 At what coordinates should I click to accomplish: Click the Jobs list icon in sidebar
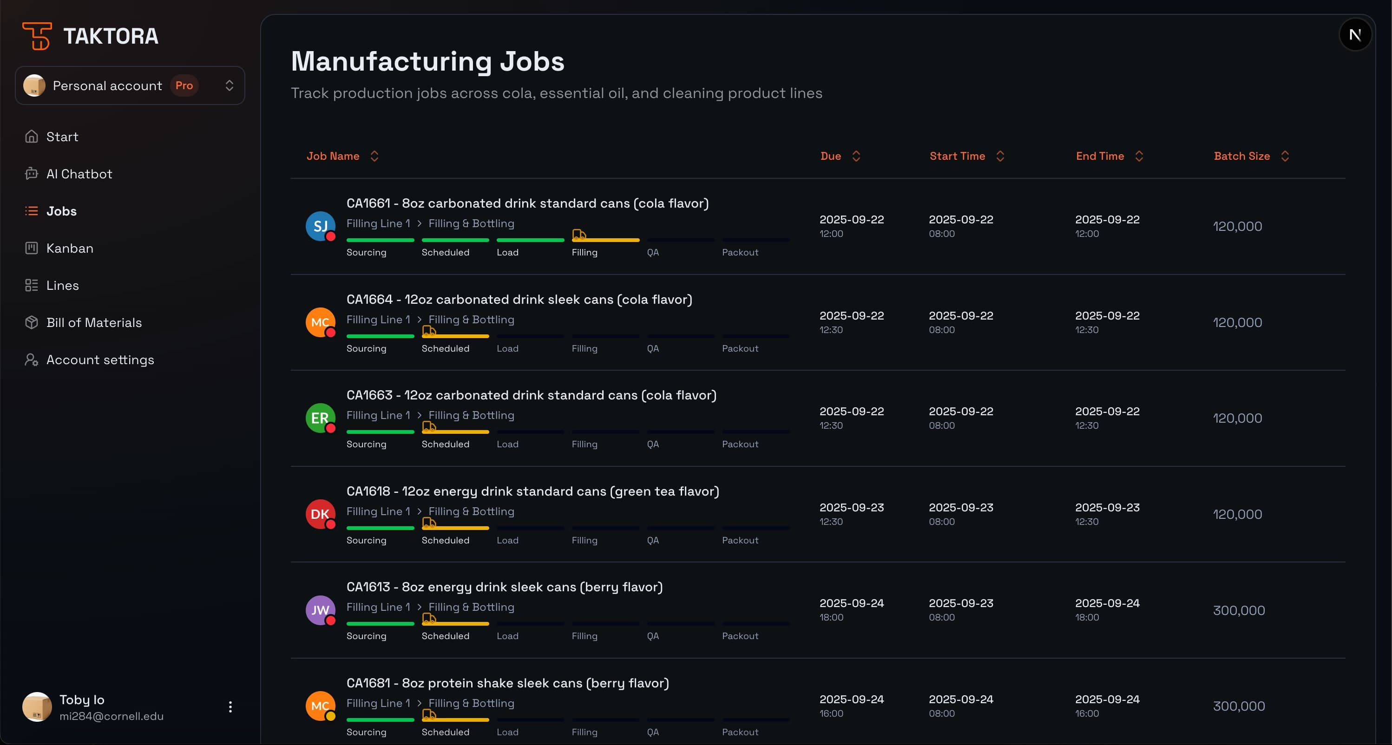coord(32,211)
